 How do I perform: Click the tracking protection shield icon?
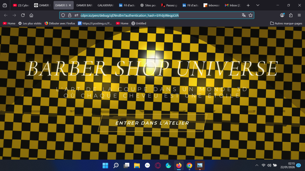[63, 15]
